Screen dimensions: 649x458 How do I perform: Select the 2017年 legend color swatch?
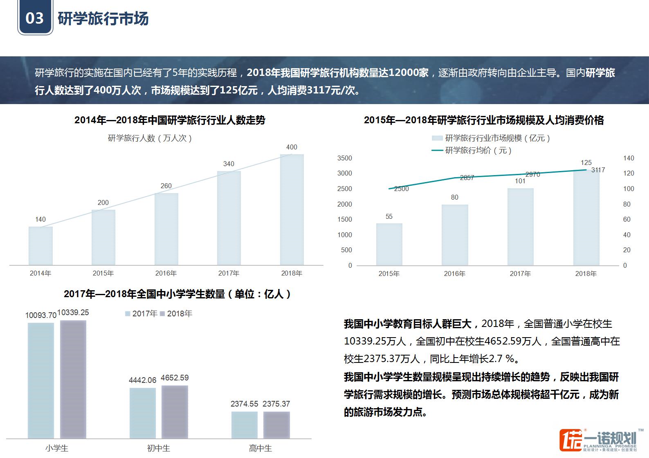(x=128, y=313)
